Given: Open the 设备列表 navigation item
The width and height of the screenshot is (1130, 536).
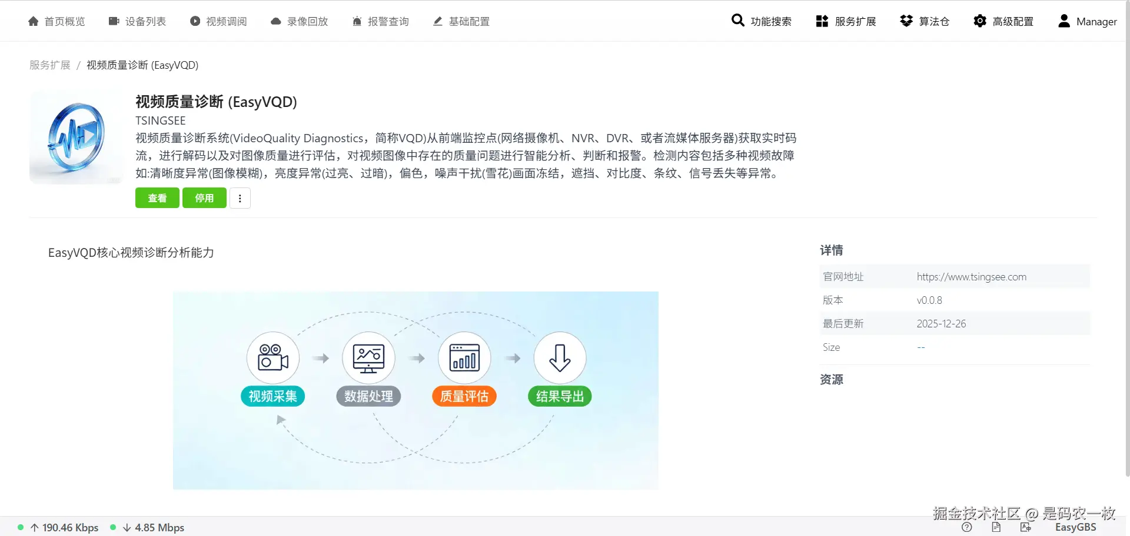Looking at the screenshot, I should [137, 22].
